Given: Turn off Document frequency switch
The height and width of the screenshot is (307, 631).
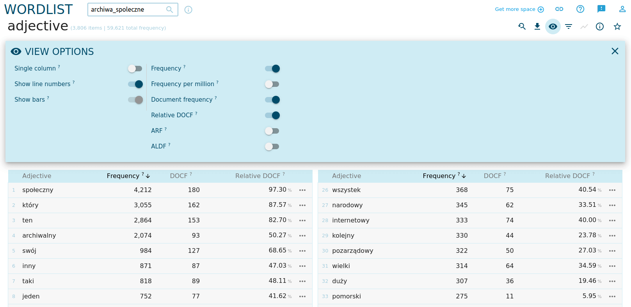Looking at the screenshot, I should [272, 100].
